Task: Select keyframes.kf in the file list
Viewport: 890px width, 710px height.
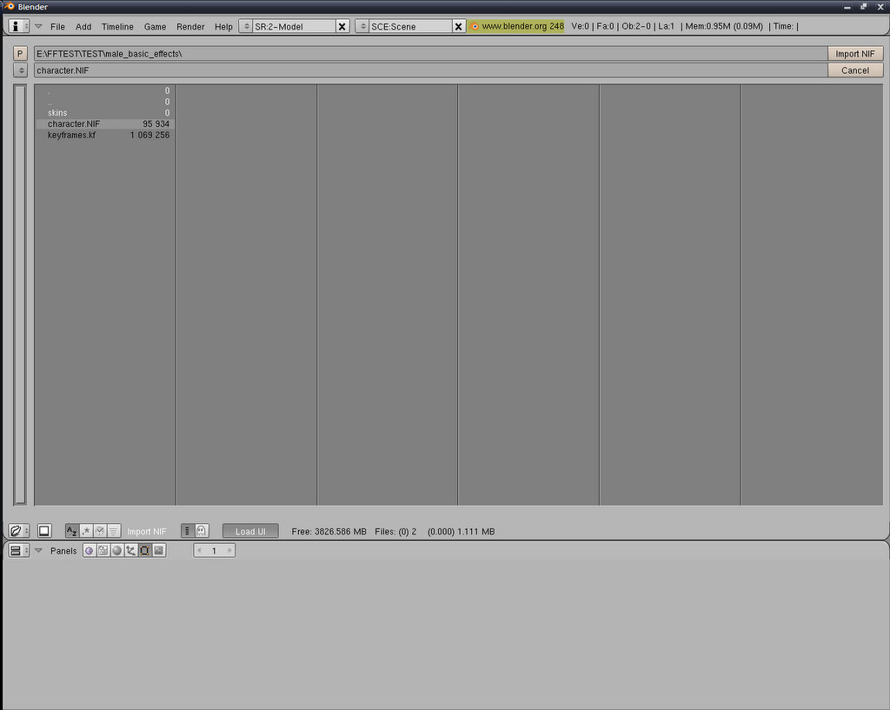Action: pyautogui.click(x=72, y=136)
